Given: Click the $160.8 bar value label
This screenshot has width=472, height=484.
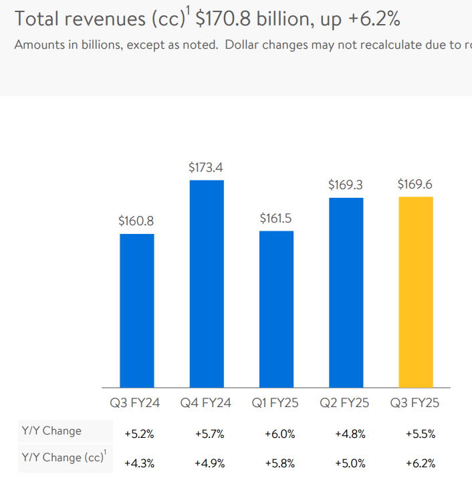Looking at the screenshot, I should coord(136,221).
